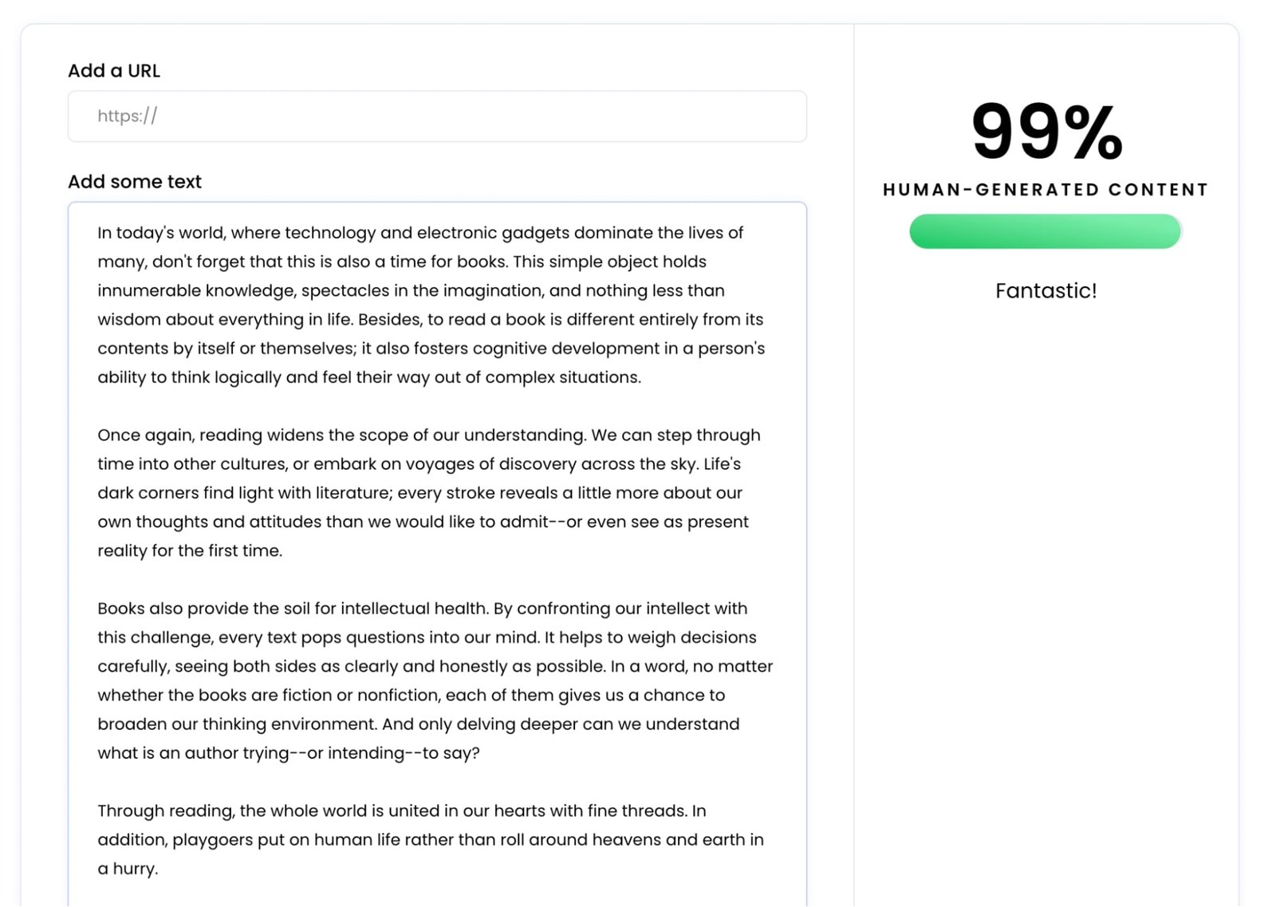Click the green human-generated score bar
Viewport: 1276px width, 907px height.
coord(1045,231)
